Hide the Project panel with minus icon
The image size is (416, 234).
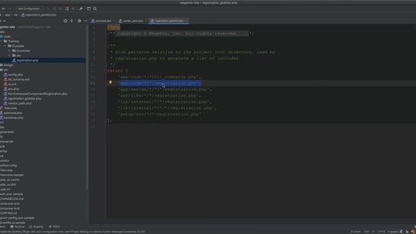click(x=86, y=21)
